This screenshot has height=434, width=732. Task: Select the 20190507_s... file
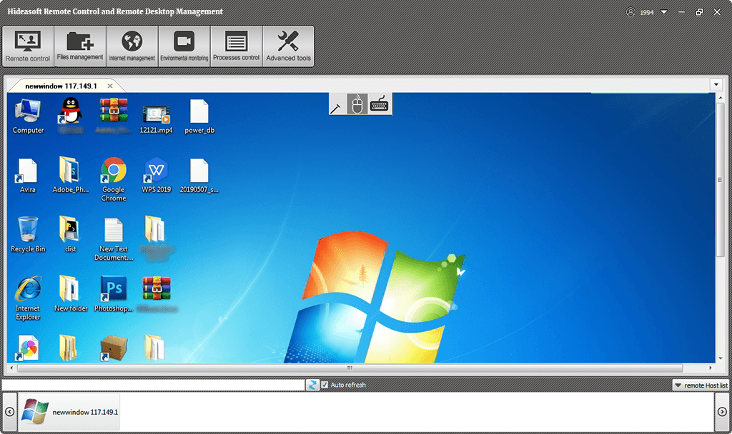[199, 176]
